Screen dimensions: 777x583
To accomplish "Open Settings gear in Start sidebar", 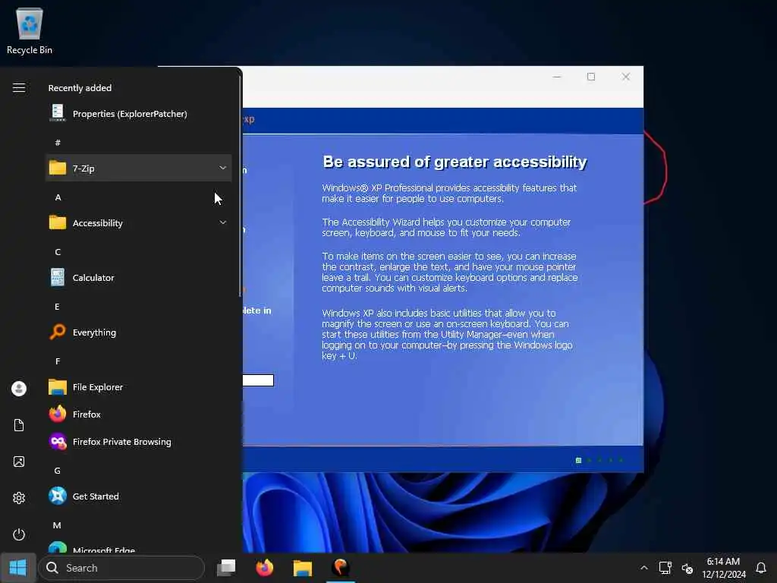I will pos(19,498).
